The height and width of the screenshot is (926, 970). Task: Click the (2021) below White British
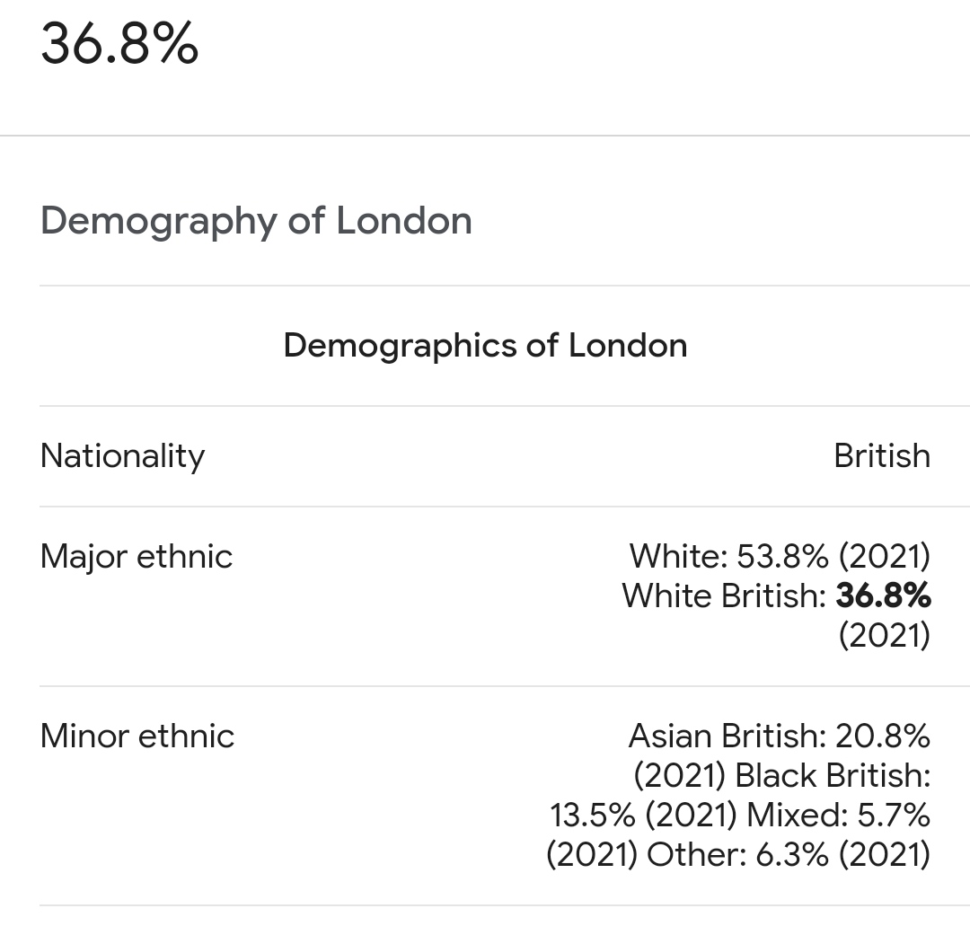(884, 635)
